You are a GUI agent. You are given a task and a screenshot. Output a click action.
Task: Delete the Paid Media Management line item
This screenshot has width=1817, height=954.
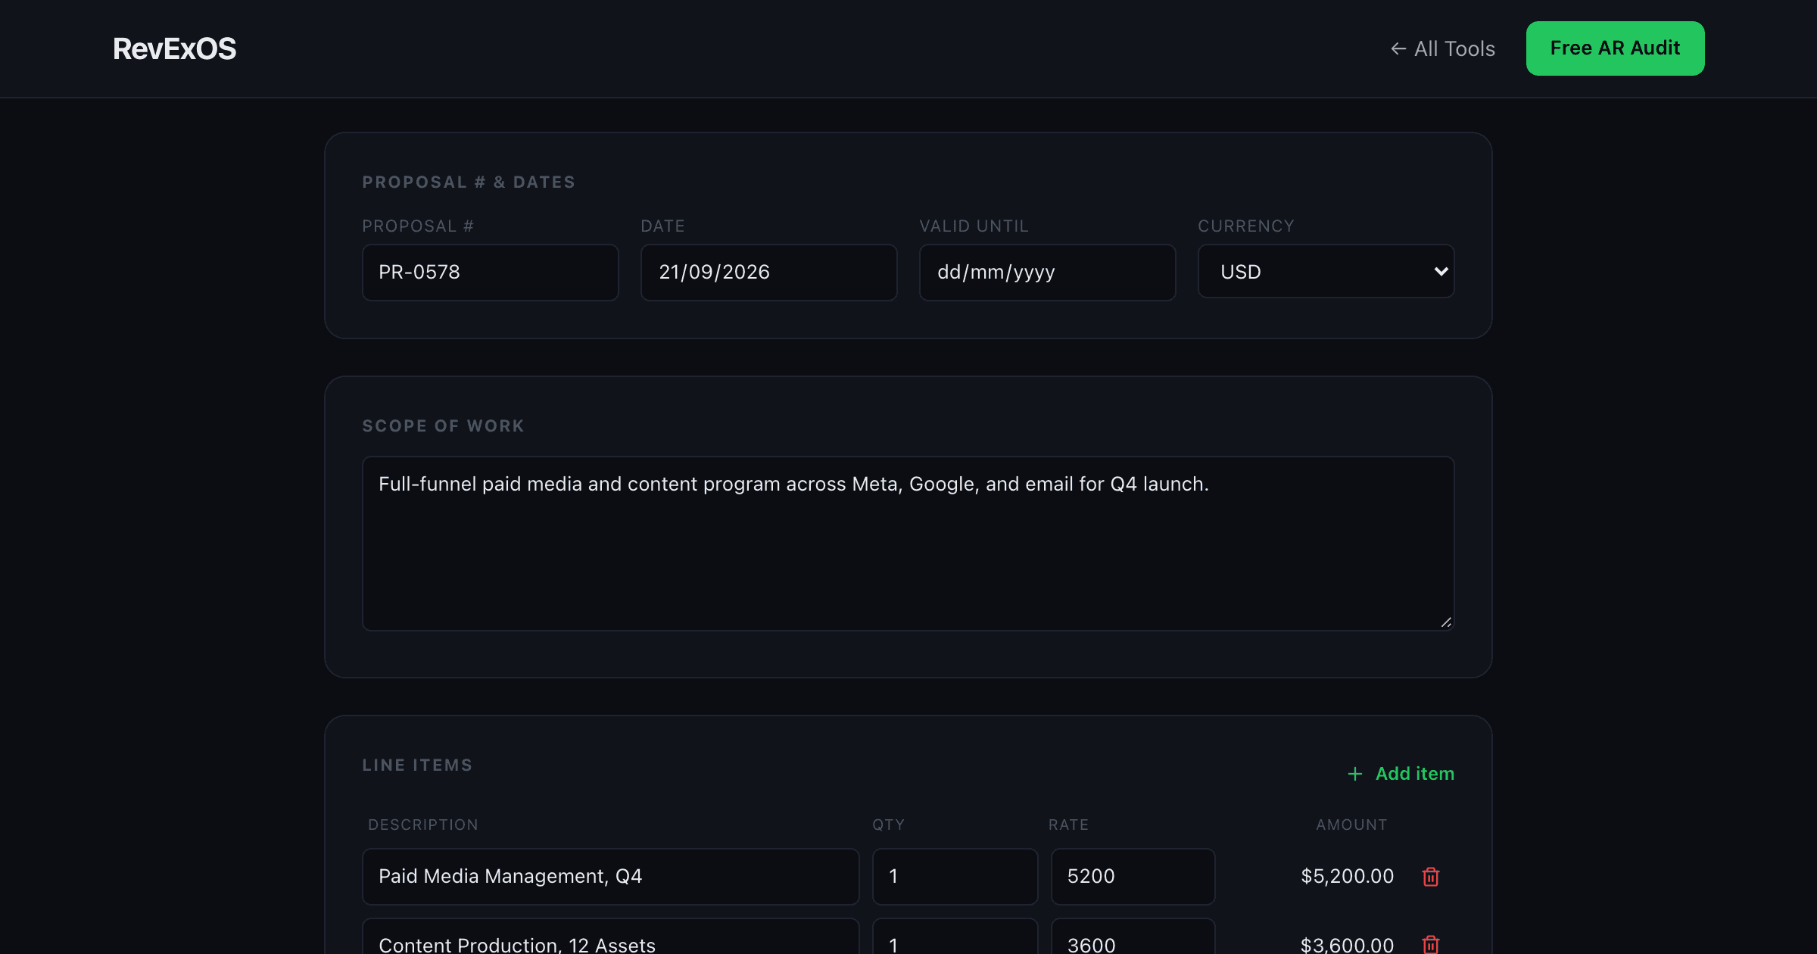pyautogui.click(x=1430, y=877)
